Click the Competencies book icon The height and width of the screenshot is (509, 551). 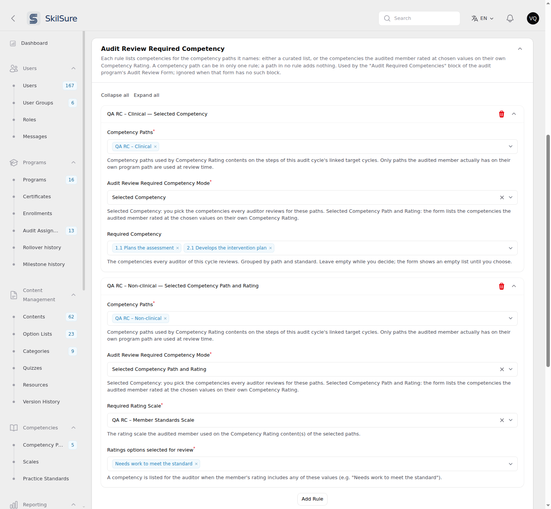click(14, 428)
